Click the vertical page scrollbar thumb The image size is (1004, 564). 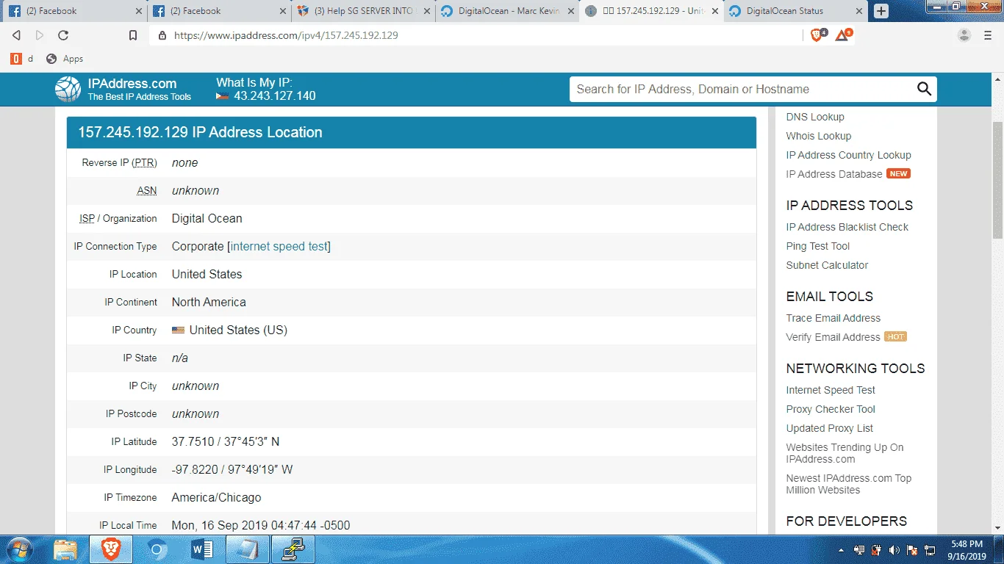997,179
